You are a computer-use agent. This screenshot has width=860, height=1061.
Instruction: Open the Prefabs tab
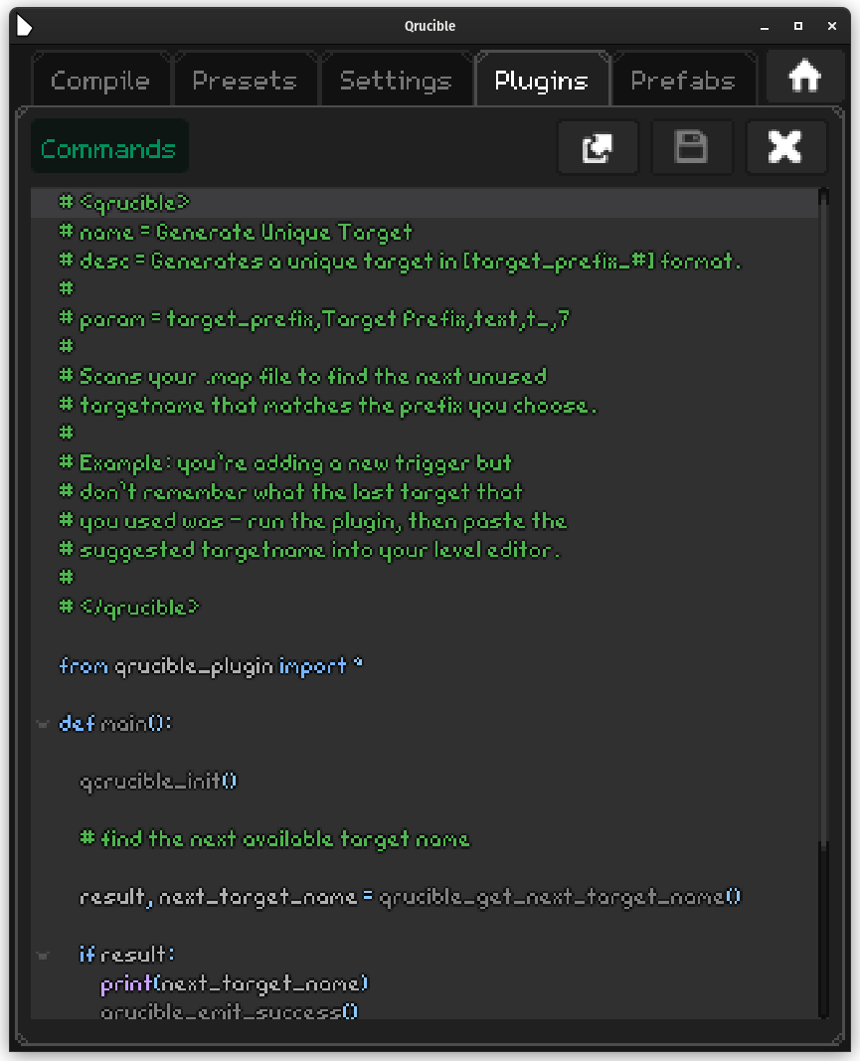pos(683,81)
